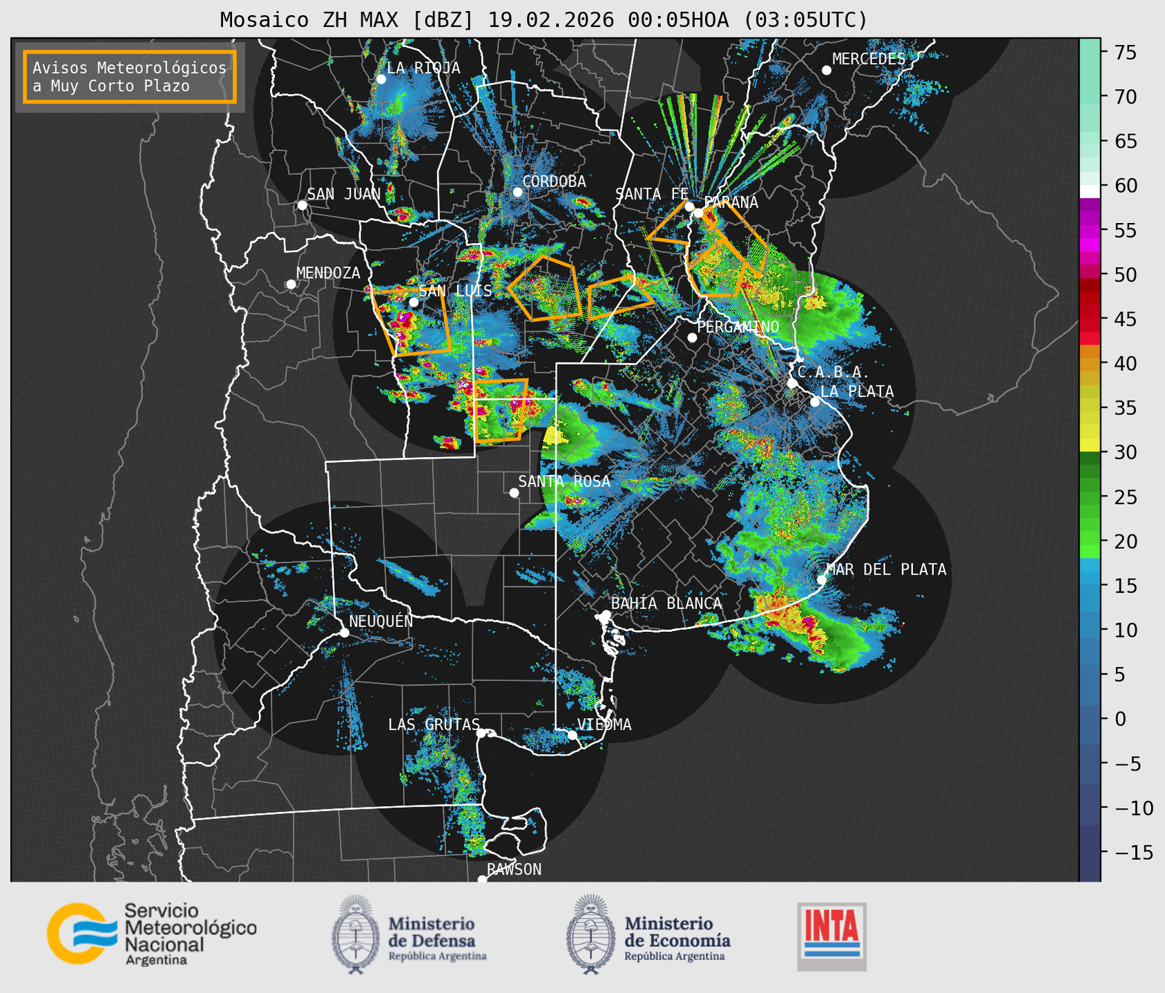
Task: Click the white 60 dBZ swatch
Action: click(x=1090, y=191)
